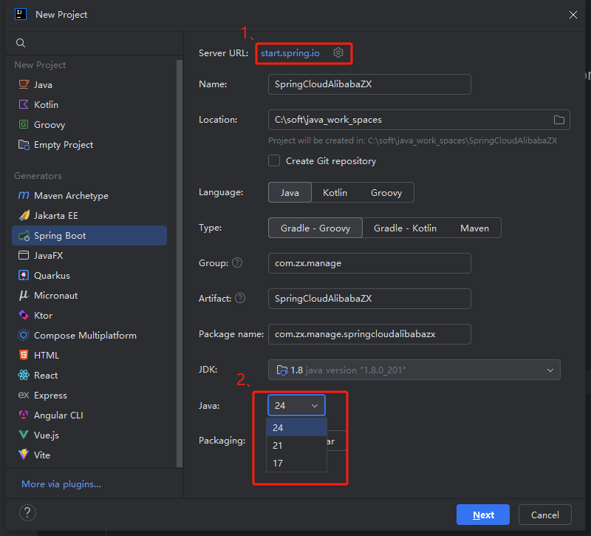Open More via plugins link
The width and height of the screenshot is (591, 536).
[x=61, y=484]
